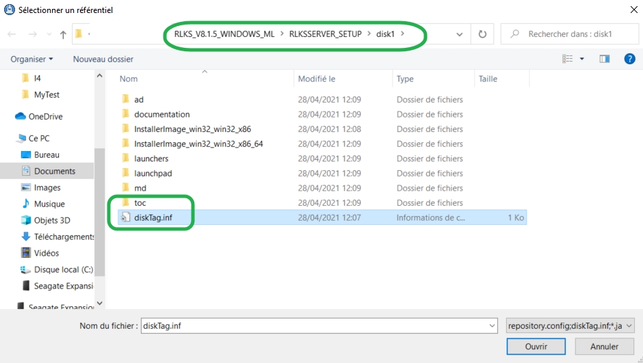
Task: Refresh the current folder view
Action: pyautogui.click(x=482, y=34)
